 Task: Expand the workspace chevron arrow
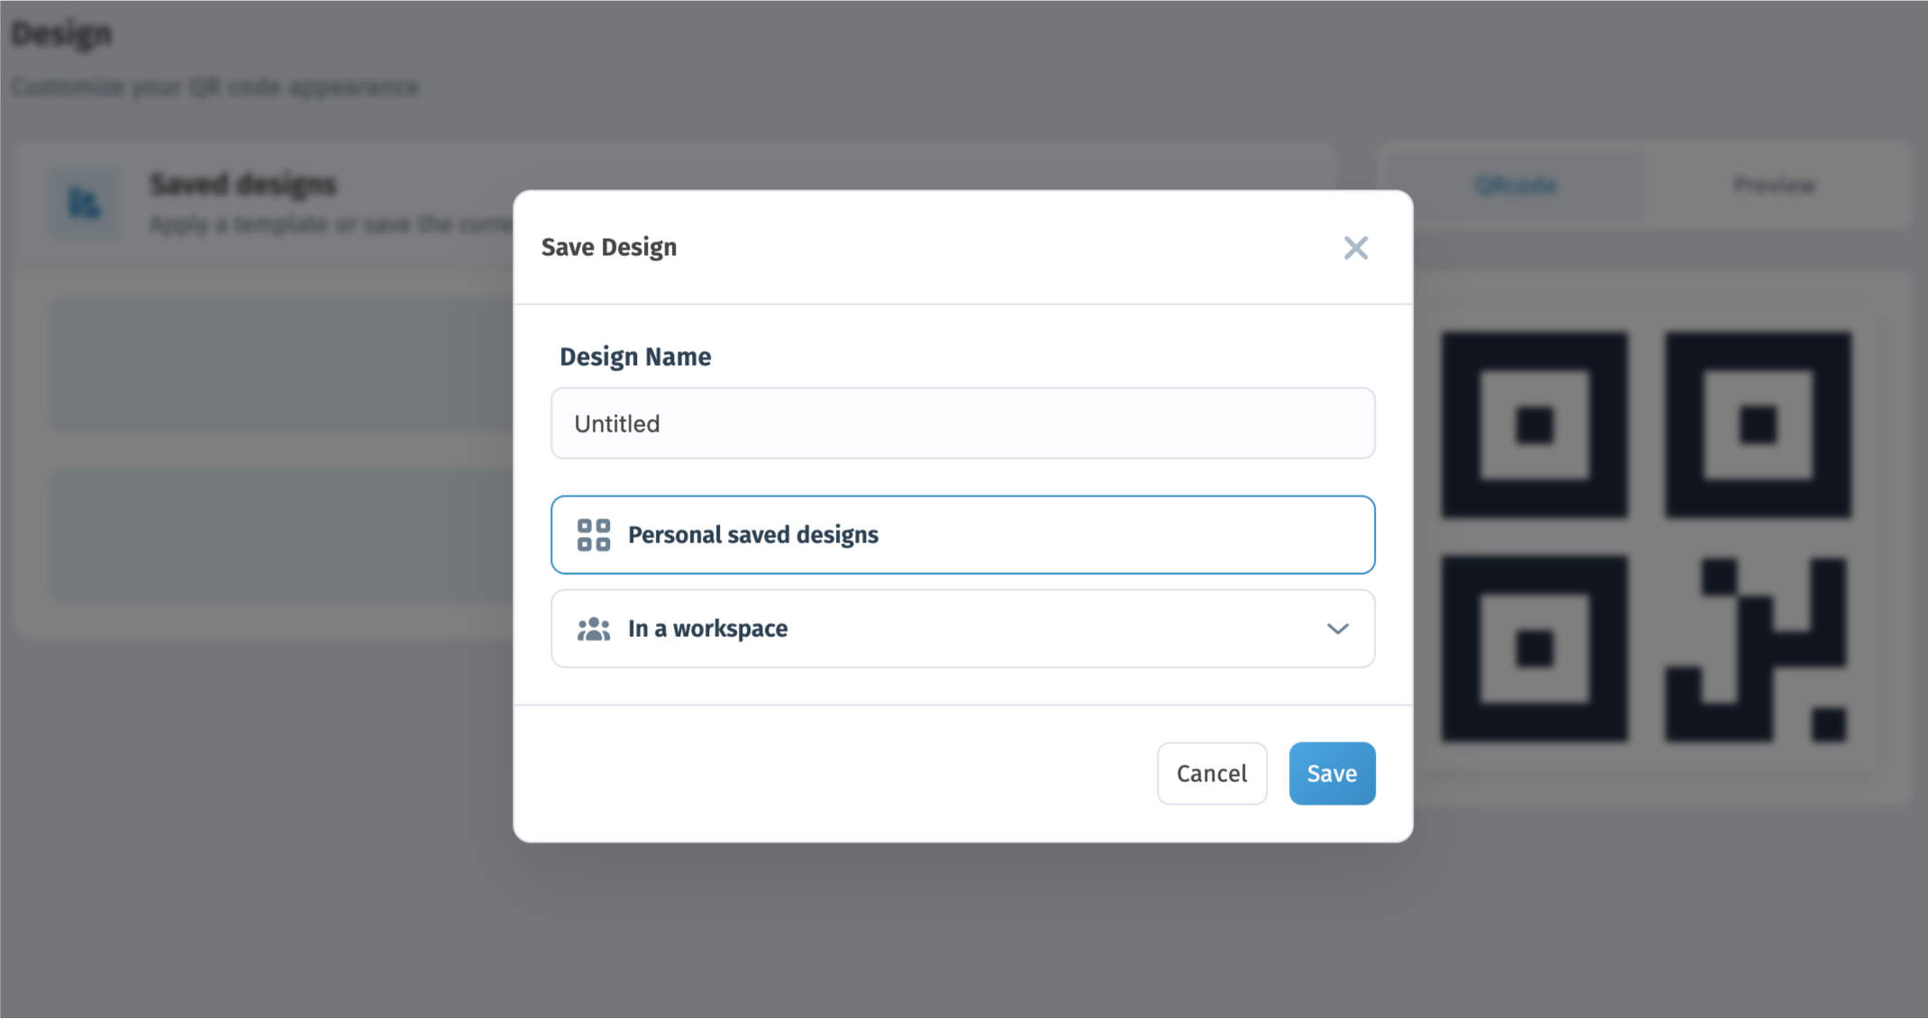click(x=1338, y=628)
